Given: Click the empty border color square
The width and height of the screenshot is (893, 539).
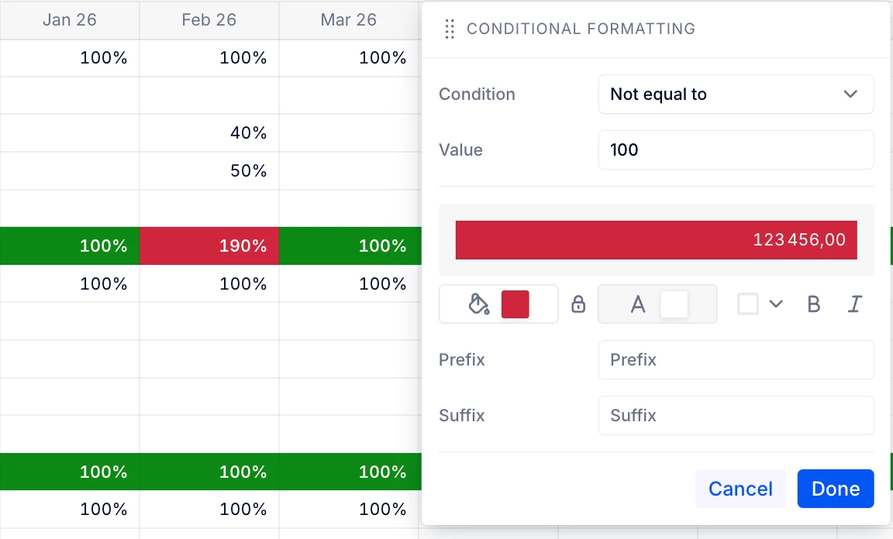Looking at the screenshot, I should pos(748,304).
